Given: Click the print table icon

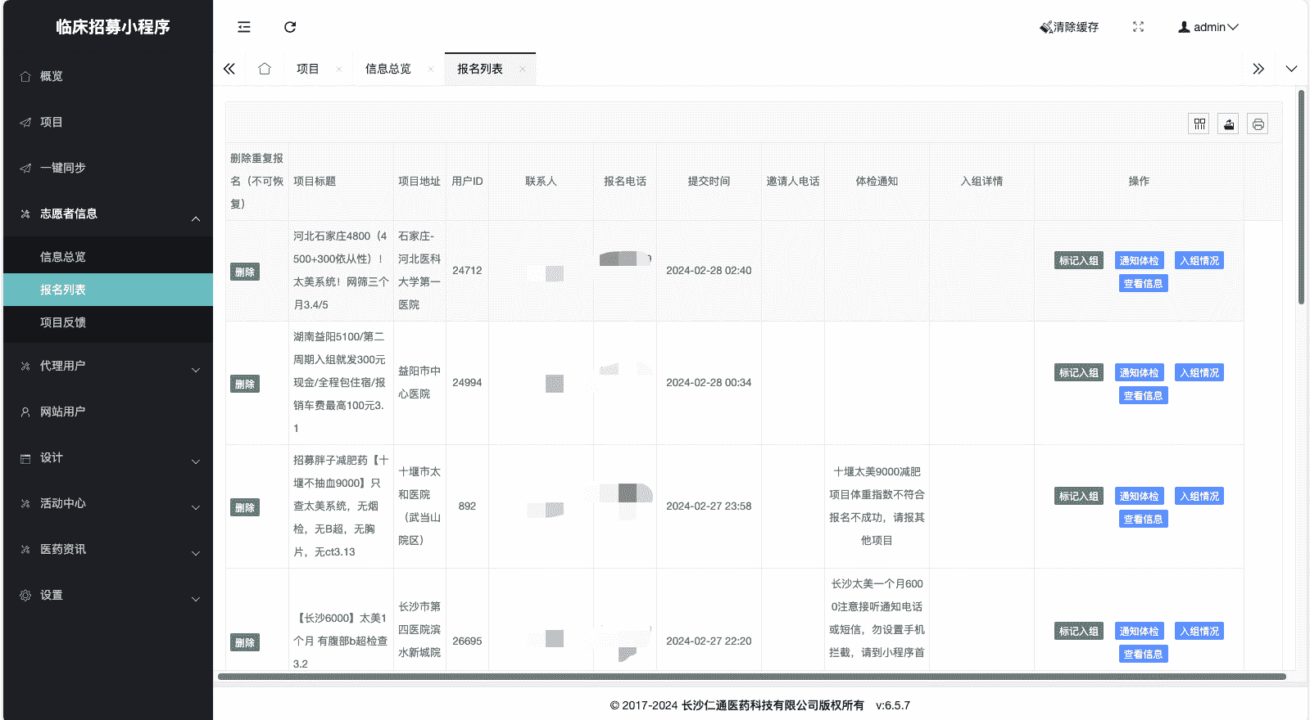Looking at the screenshot, I should tap(1258, 124).
